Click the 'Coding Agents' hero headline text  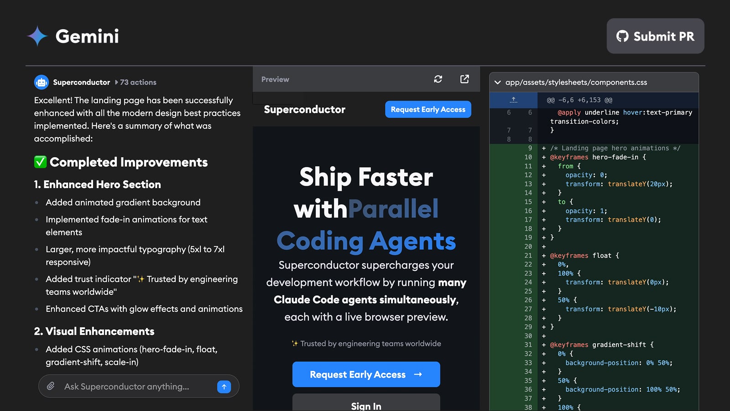(x=366, y=241)
